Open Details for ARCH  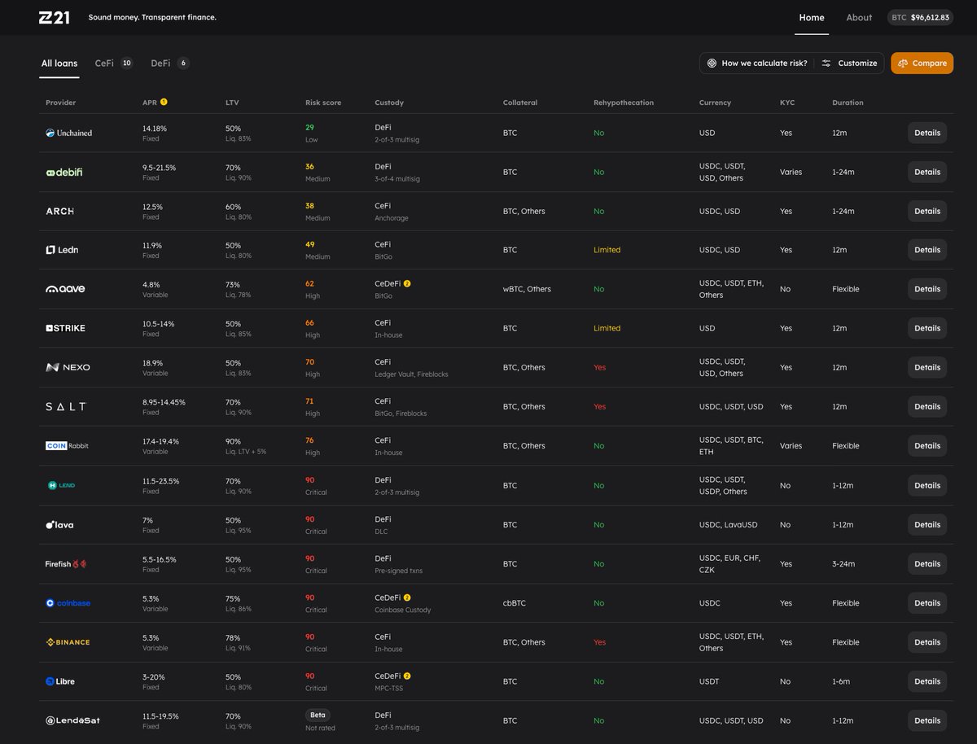tap(927, 211)
